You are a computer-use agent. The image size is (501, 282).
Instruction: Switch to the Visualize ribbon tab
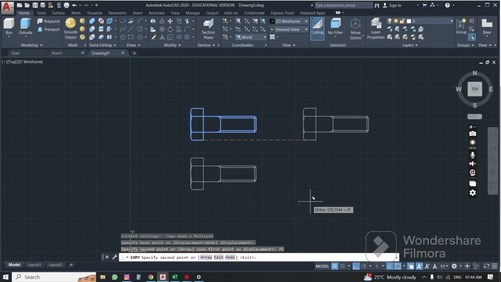[94, 13]
